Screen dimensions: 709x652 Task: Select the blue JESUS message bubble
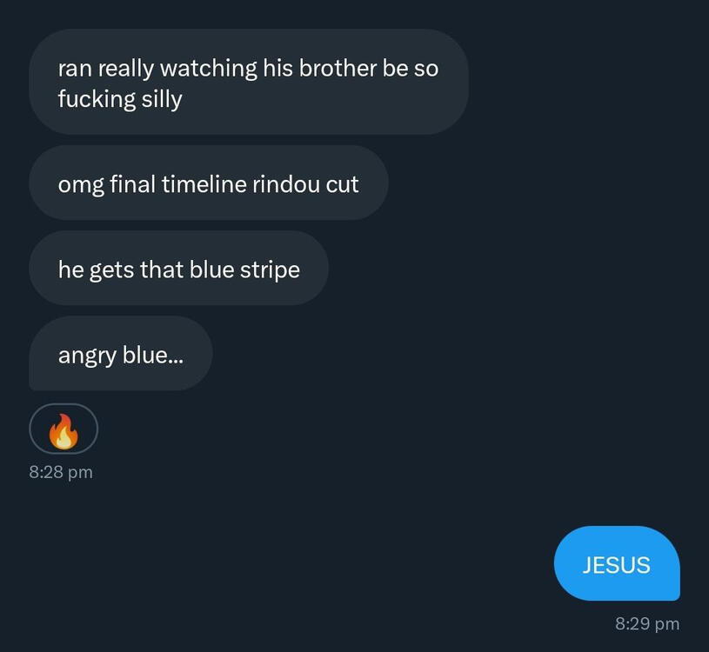click(x=617, y=563)
